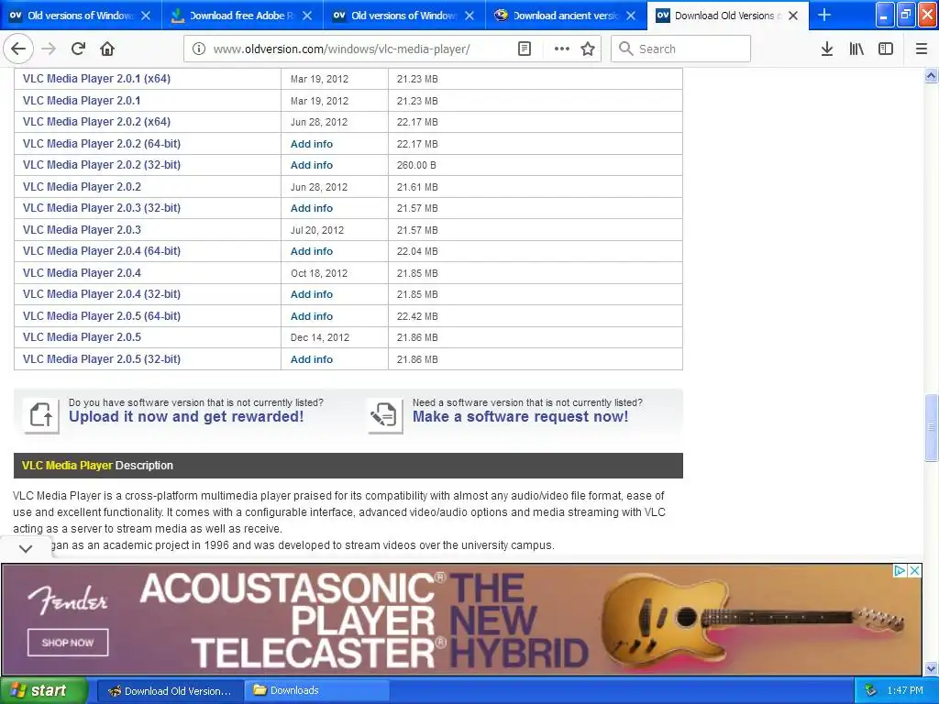
Task: Open VLC Media Player 2.0.2 (64-bit) link
Action: [102, 144]
